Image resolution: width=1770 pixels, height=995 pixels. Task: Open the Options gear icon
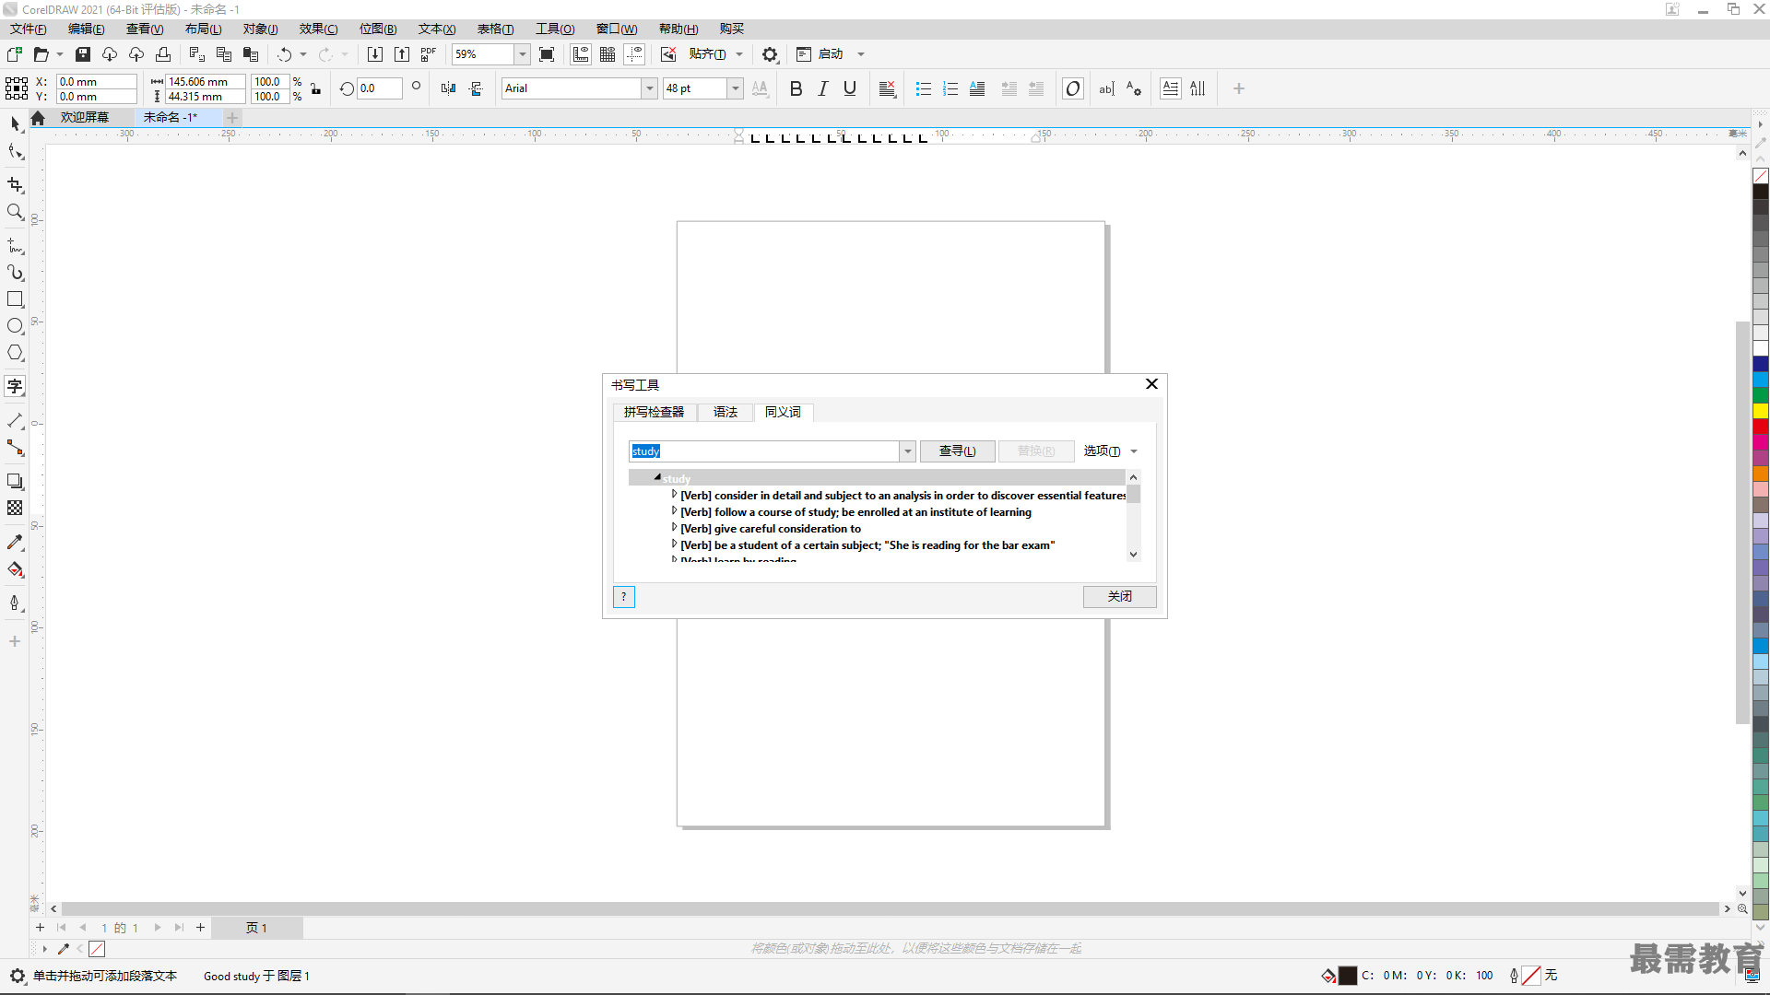click(770, 54)
